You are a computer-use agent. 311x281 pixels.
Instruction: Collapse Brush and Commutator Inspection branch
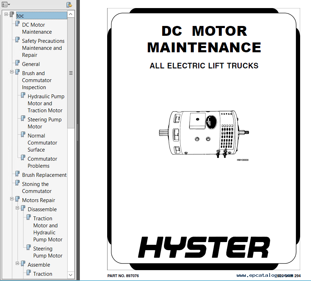click(12, 72)
